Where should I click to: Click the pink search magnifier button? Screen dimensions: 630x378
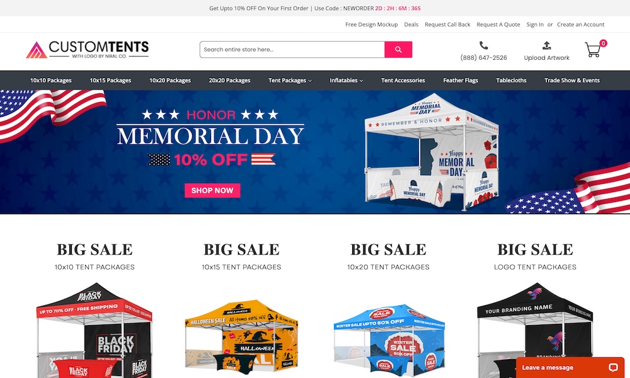click(398, 49)
